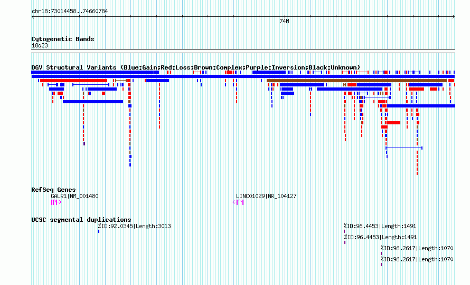Select the GALR1 magenta gene glyph

[x=56, y=202]
